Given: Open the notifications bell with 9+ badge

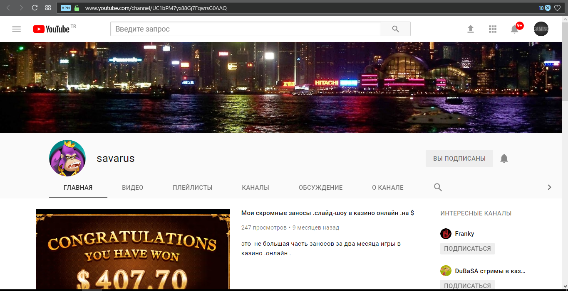Looking at the screenshot, I should (515, 29).
